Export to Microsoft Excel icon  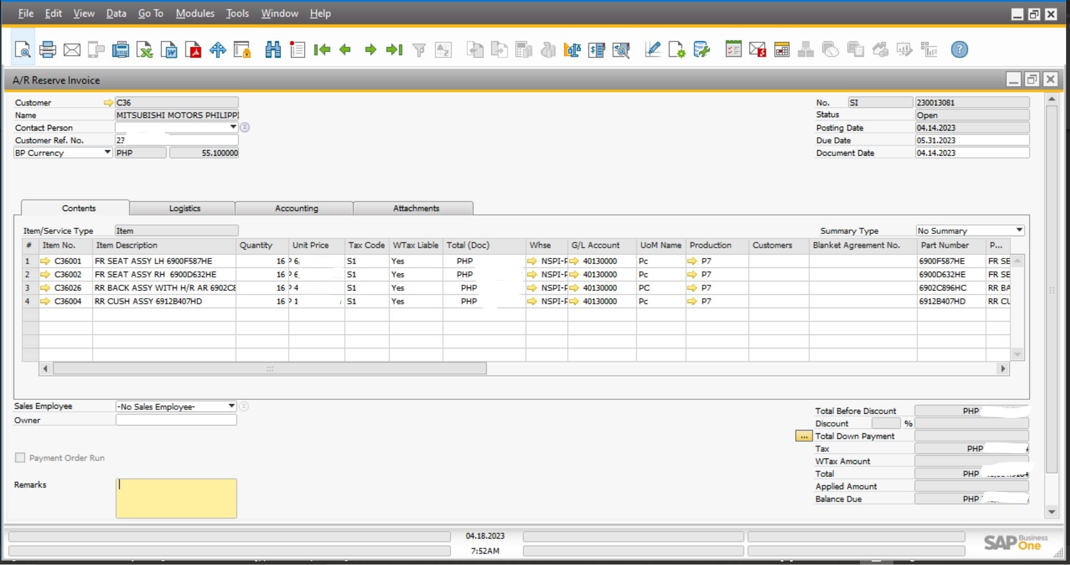[x=145, y=50]
